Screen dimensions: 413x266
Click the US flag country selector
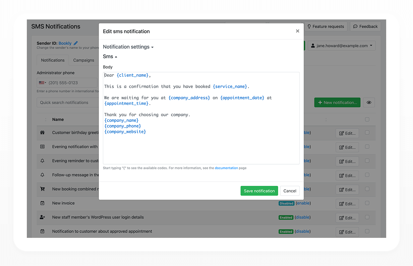(42, 83)
